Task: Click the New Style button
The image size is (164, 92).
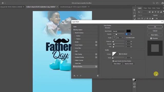Action: (x=155, y=35)
